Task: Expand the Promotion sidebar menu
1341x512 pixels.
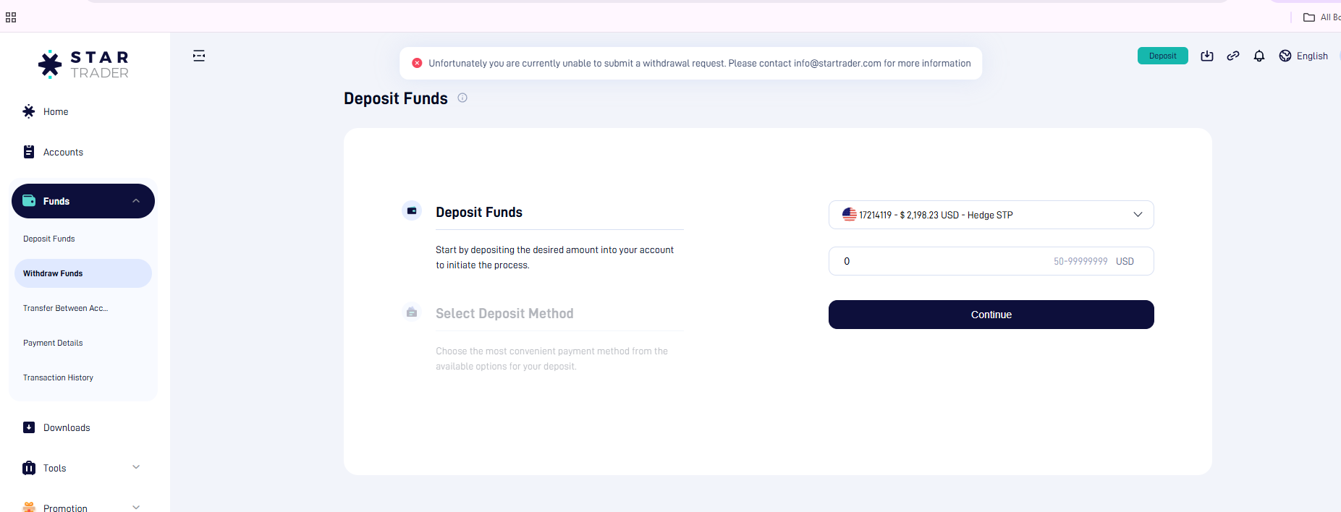Action: 136,507
